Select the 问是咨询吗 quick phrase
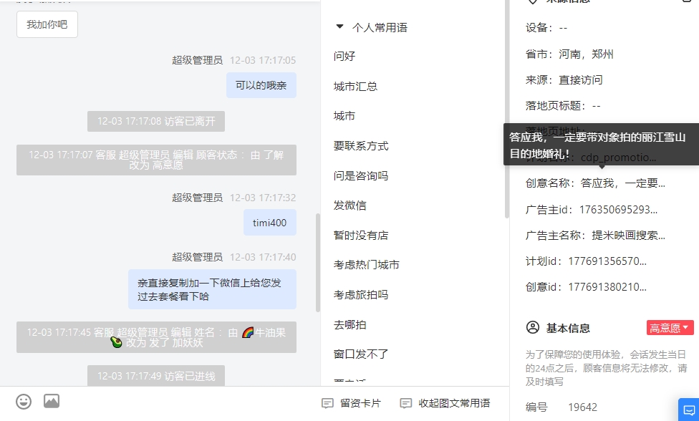This screenshot has width=699, height=421. click(361, 175)
